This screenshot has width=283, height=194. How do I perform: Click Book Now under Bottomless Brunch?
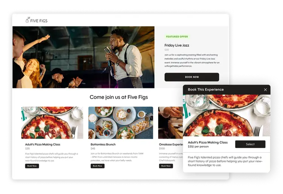(x=97, y=166)
